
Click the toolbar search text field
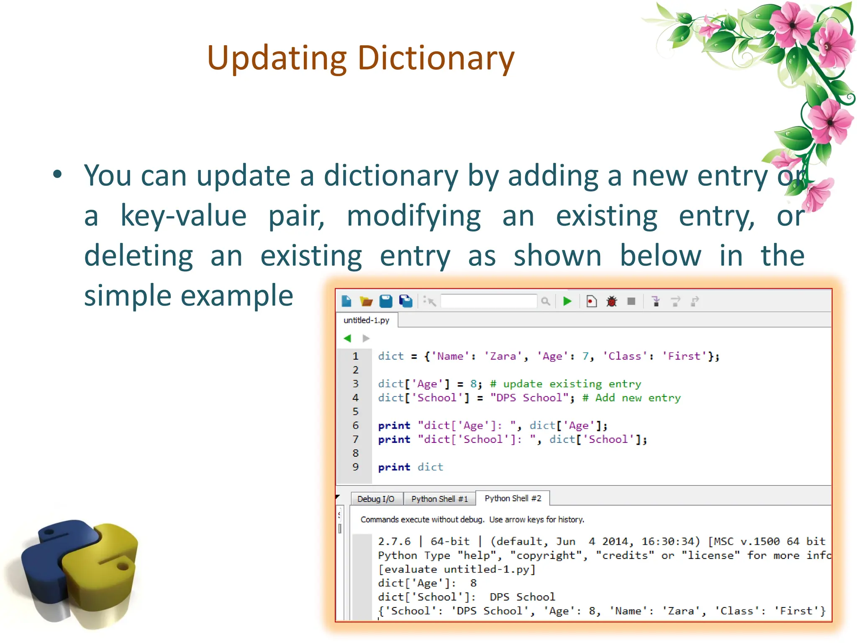pos(488,301)
